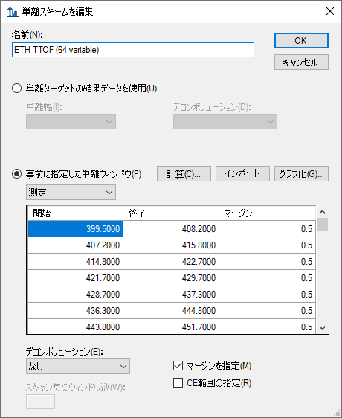Open the 測定 dropdown

71,192
